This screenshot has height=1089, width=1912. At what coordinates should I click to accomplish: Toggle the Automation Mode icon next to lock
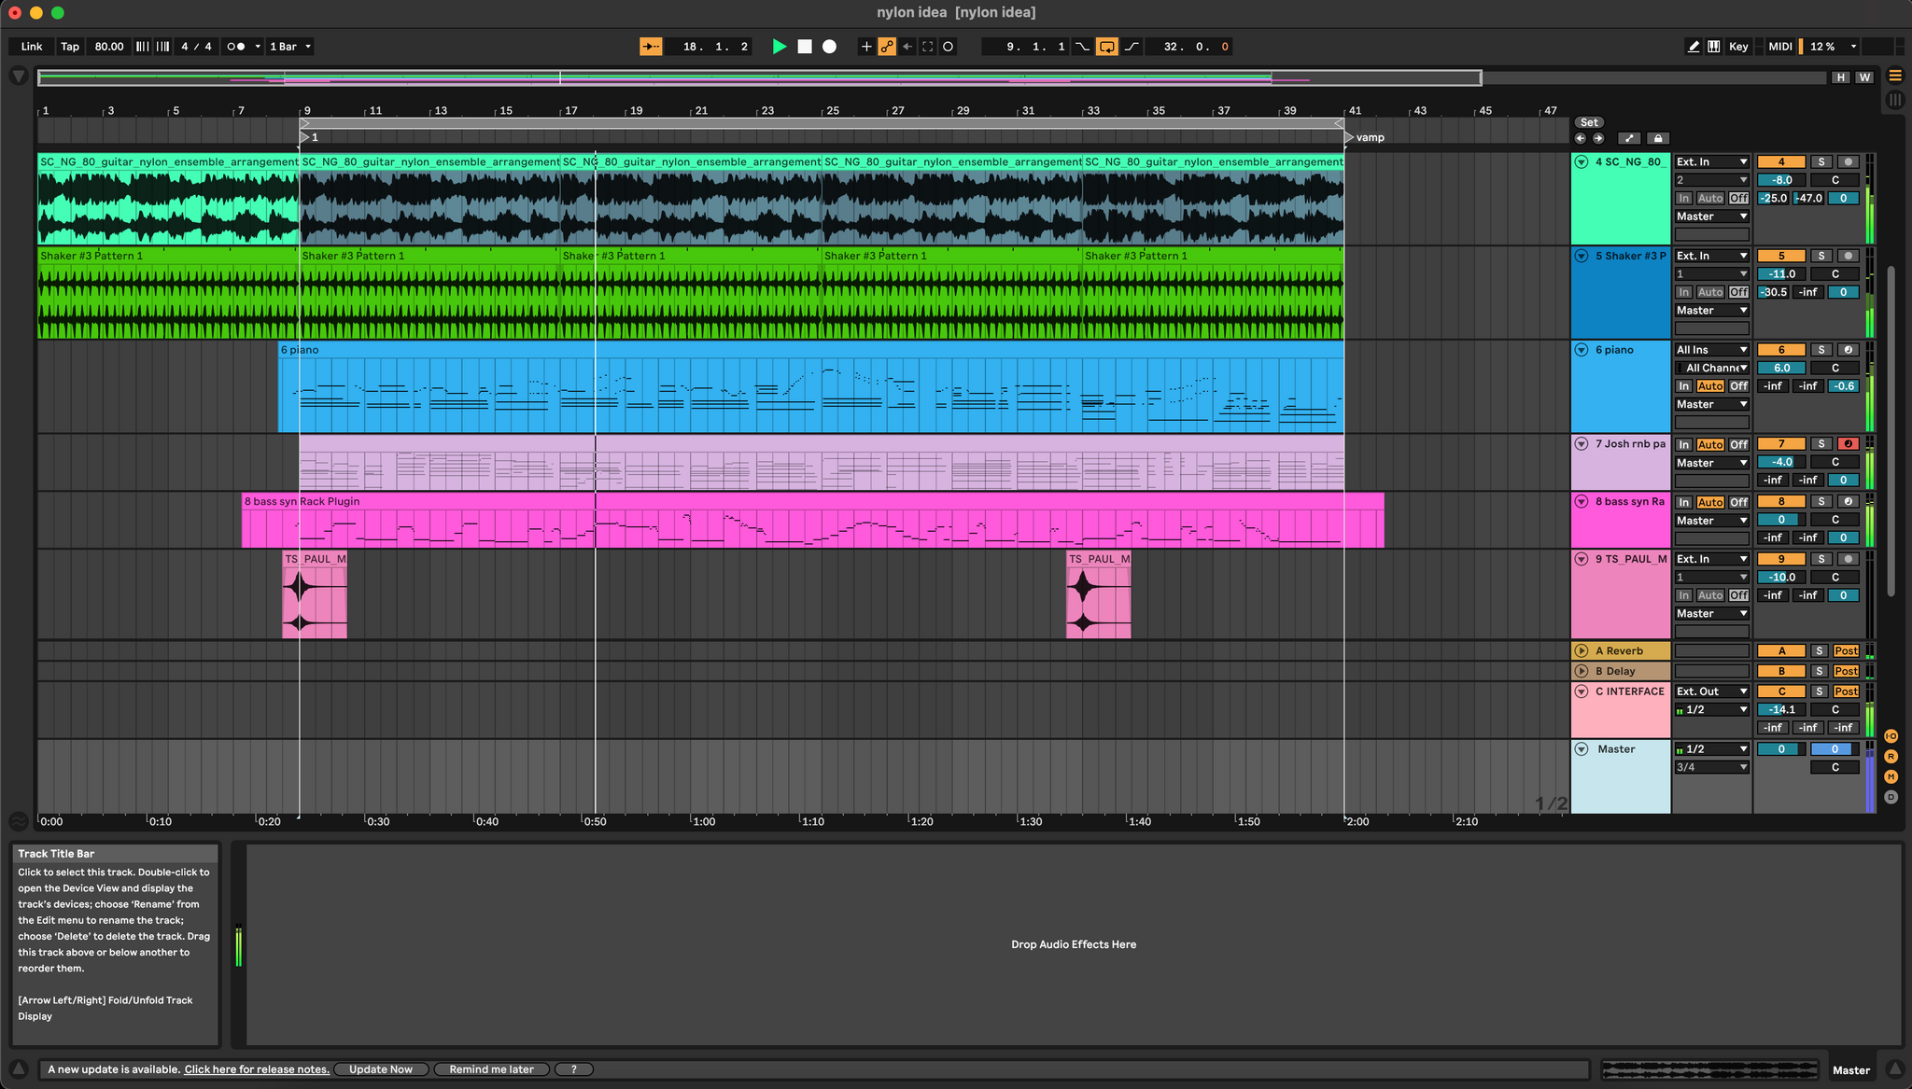(1630, 138)
